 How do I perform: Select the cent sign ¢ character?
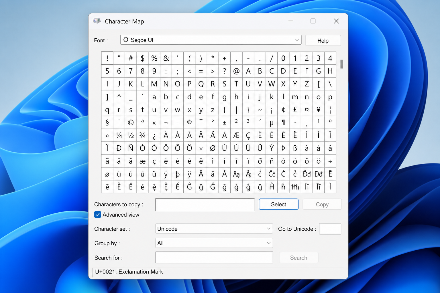coord(283,110)
